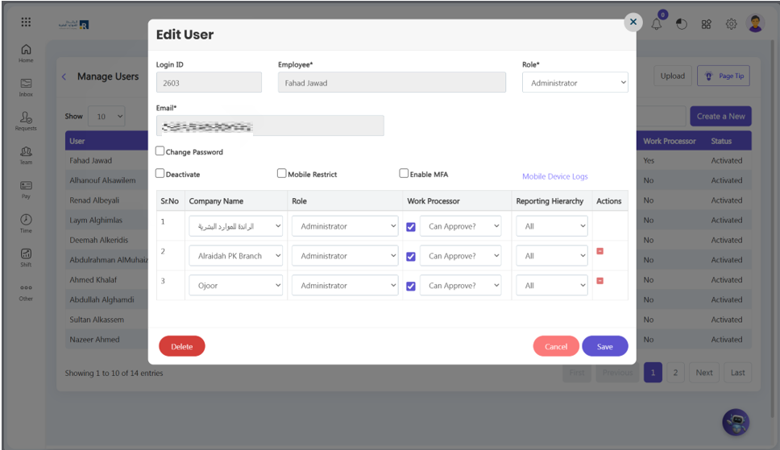Expand the Role dropdown showing Administrator
The height and width of the screenshot is (450, 780).
pos(575,83)
